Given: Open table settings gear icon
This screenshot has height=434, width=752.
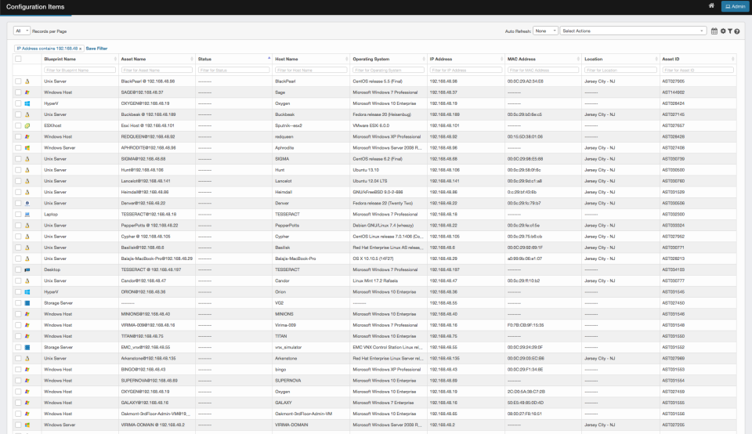Looking at the screenshot, I should tap(723, 31).
